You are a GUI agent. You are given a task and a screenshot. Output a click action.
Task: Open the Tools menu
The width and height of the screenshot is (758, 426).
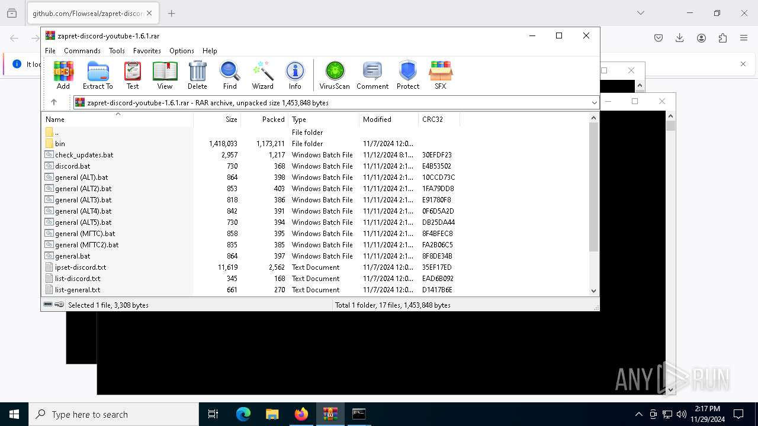point(117,51)
